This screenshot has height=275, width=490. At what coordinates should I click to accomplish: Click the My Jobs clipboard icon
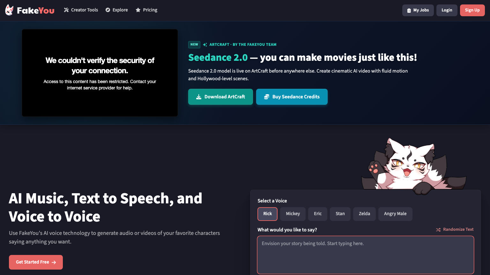(409, 11)
